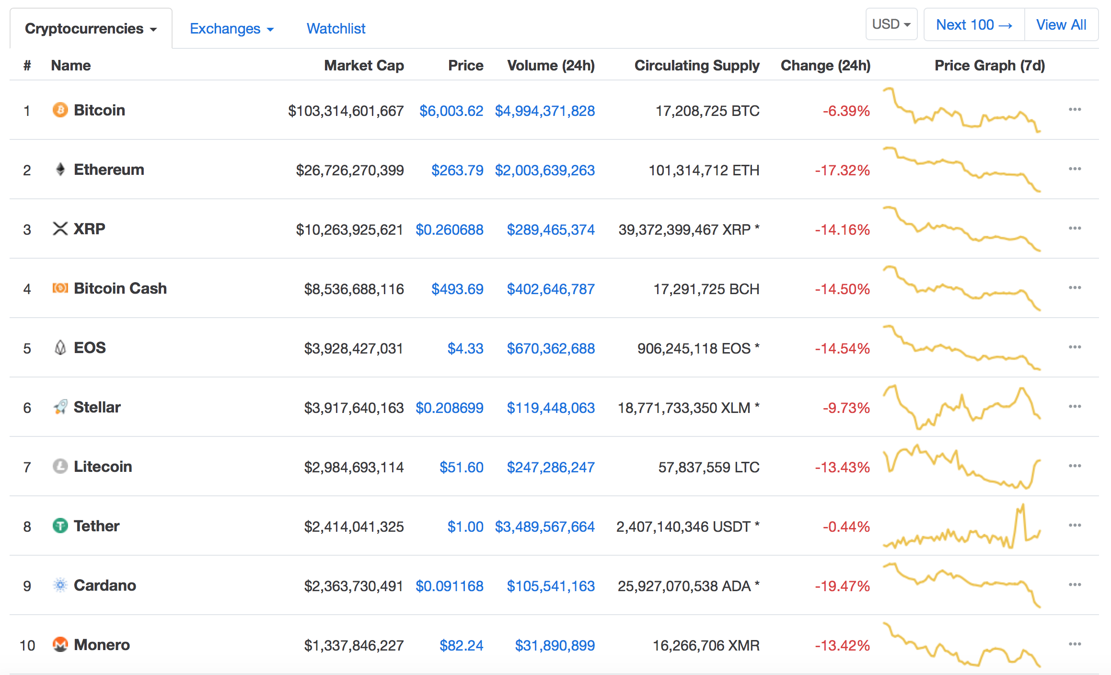
Task: Go to Next 100 cryptocurrencies
Action: click(974, 24)
